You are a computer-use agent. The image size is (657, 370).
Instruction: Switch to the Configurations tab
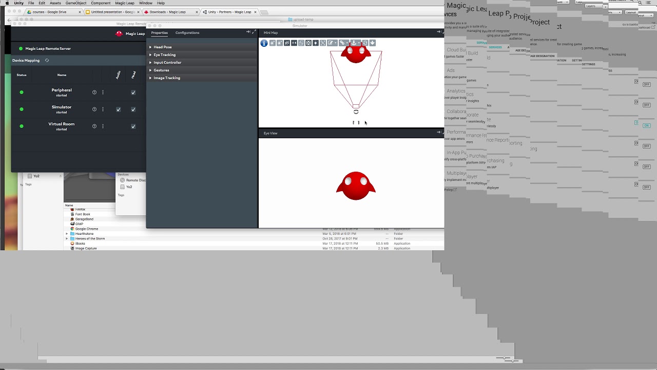pos(187,33)
